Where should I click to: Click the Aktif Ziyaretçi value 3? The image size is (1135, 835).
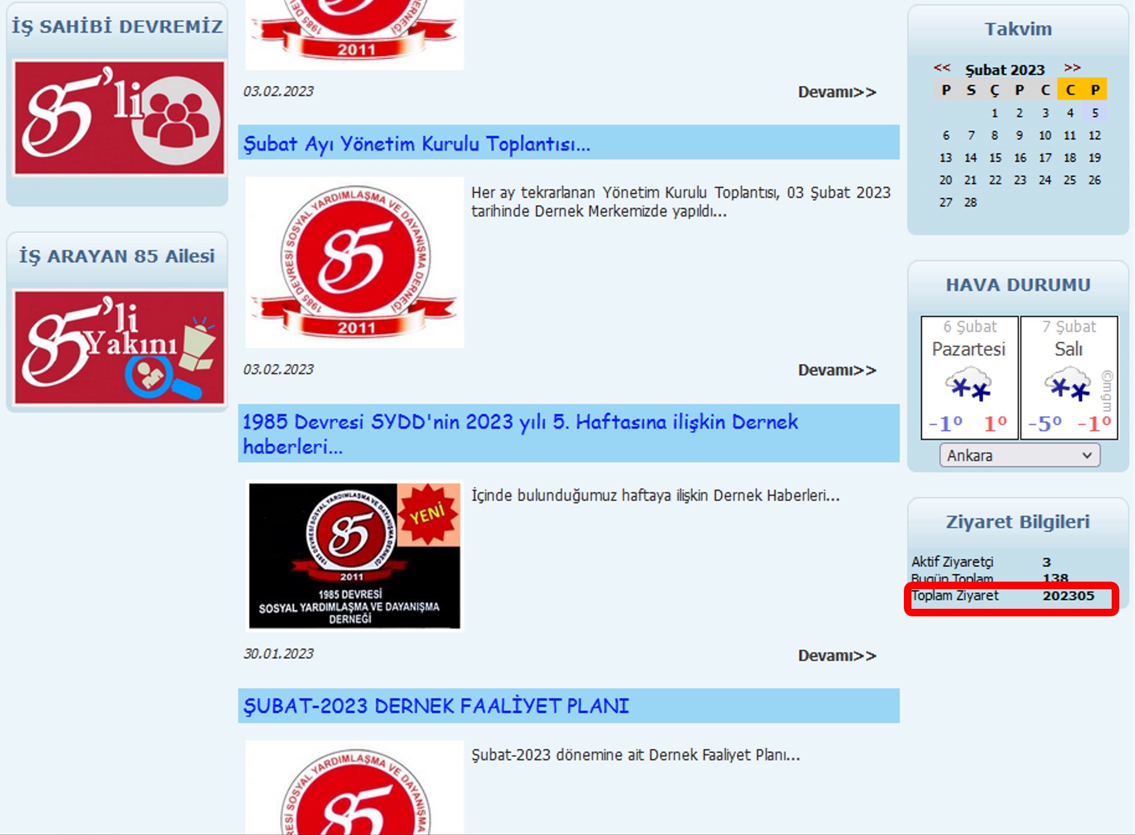pos(1047,562)
